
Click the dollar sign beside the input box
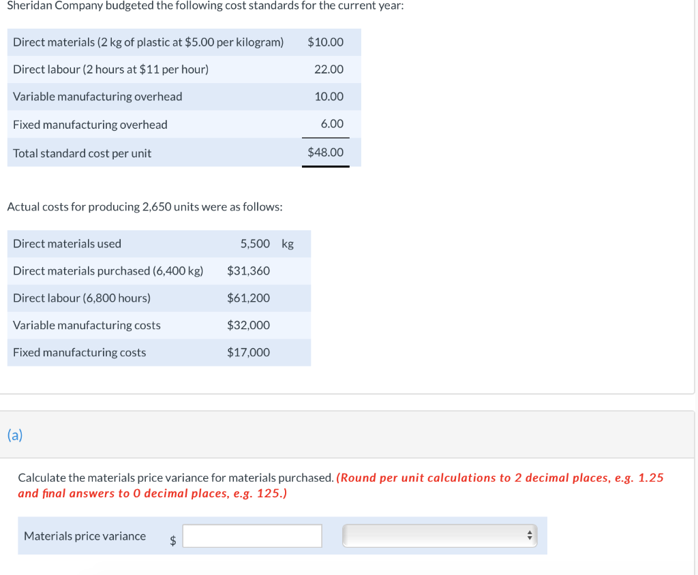click(172, 540)
